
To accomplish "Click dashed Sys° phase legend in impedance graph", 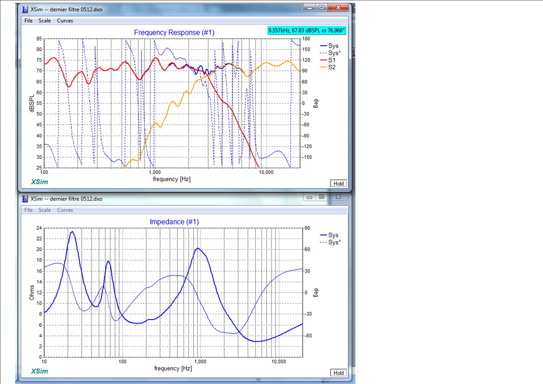I will click(x=330, y=242).
